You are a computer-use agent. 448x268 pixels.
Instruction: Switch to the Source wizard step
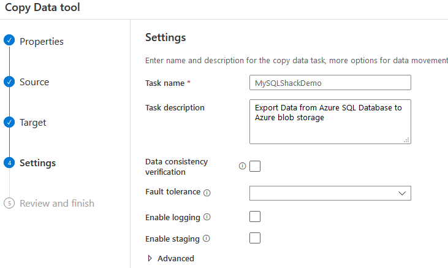(34, 82)
